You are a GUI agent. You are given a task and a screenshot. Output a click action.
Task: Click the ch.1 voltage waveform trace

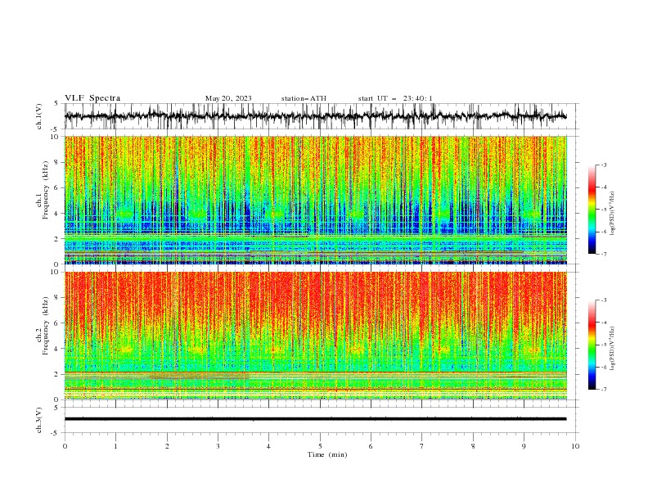(x=315, y=116)
